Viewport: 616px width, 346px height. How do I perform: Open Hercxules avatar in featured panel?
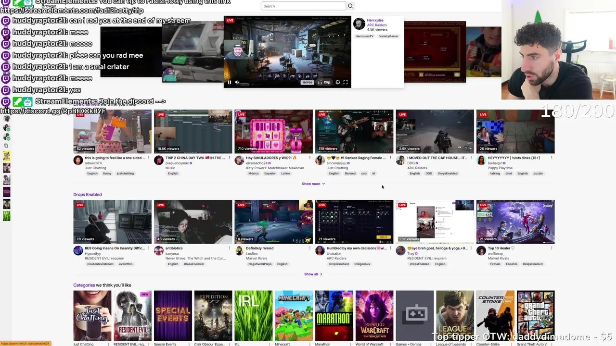pyautogui.click(x=359, y=24)
